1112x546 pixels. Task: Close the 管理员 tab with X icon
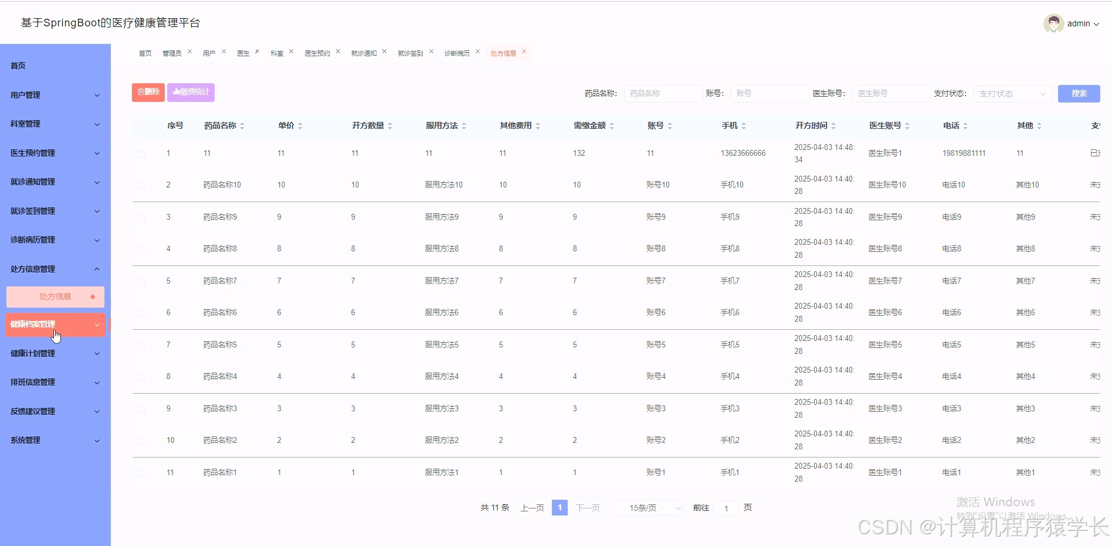[x=189, y=50]
